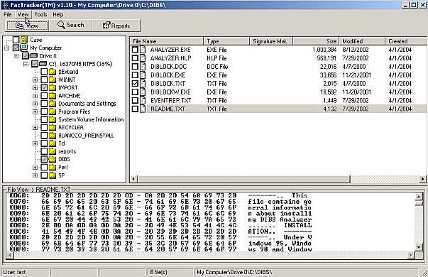Click the reports folder icon
428x277 pixels.
(x=53, y=151)
